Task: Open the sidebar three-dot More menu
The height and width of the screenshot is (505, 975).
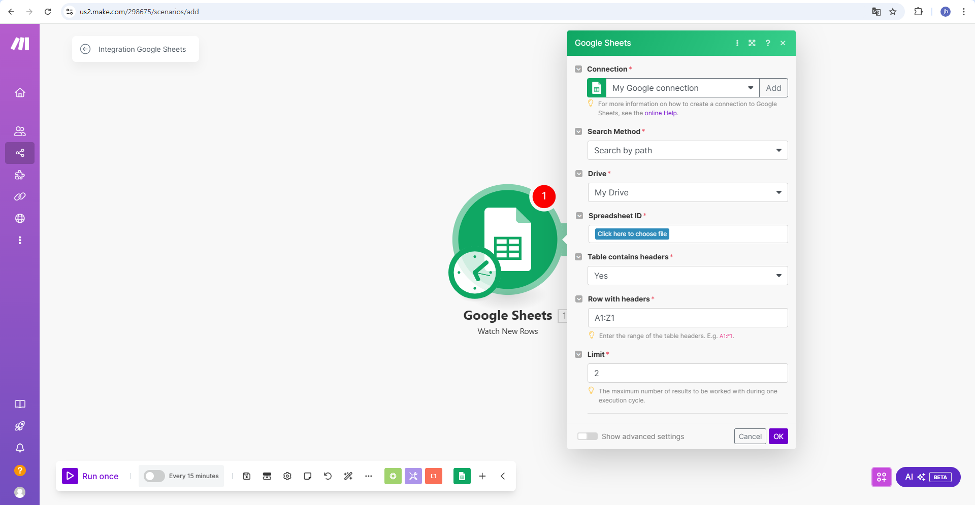Action: point(20,240)
